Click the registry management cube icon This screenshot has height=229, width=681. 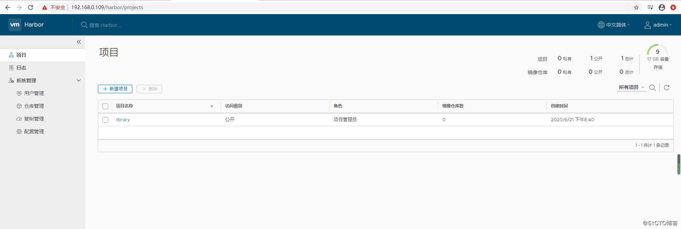19,106
